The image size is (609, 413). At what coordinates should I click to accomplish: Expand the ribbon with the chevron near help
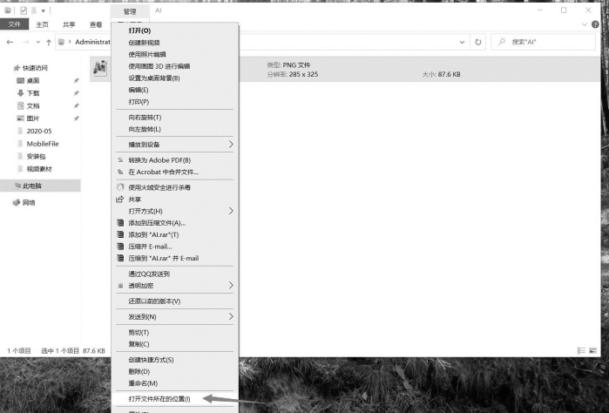point(584,24)
